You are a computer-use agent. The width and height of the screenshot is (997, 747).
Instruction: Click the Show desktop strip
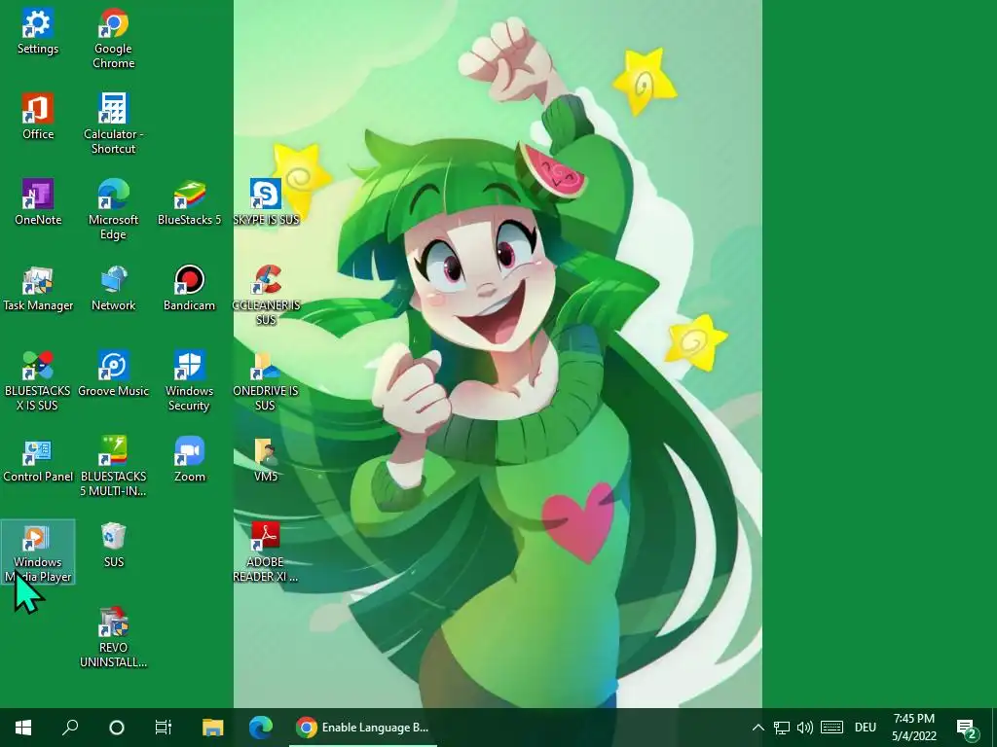click(x=994, y=728)
